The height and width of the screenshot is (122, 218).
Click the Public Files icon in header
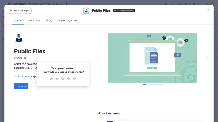[x=86, y=11]
